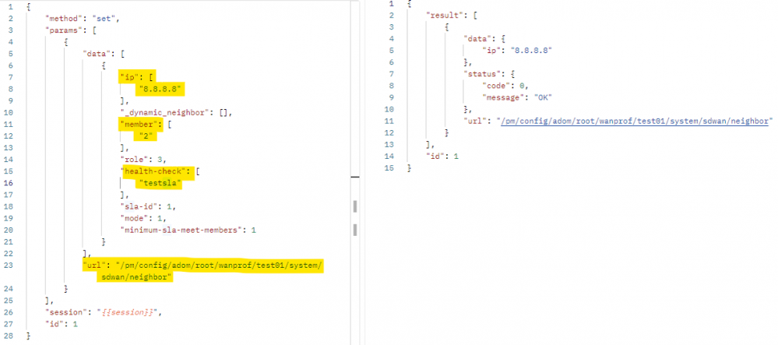Viewport: 778px width, 345px height.
Task: Click the "mode": 1 line
Action: (x=143, y=218)
